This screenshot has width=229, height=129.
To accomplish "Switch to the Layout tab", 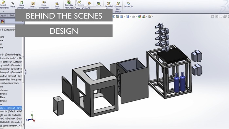I will coord(3,15).
